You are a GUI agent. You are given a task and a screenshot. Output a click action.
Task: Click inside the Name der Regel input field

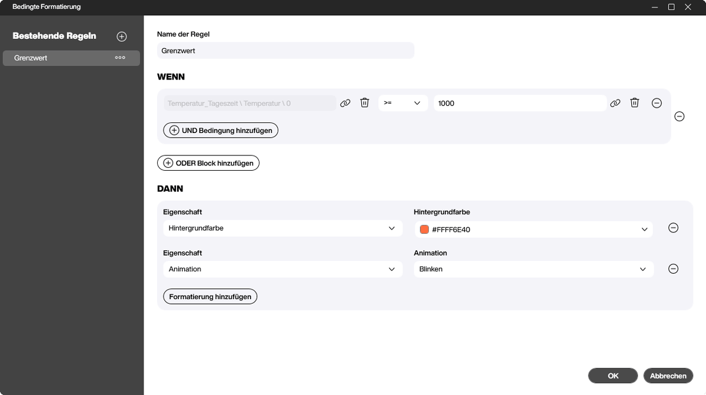(x=285, y=50)
